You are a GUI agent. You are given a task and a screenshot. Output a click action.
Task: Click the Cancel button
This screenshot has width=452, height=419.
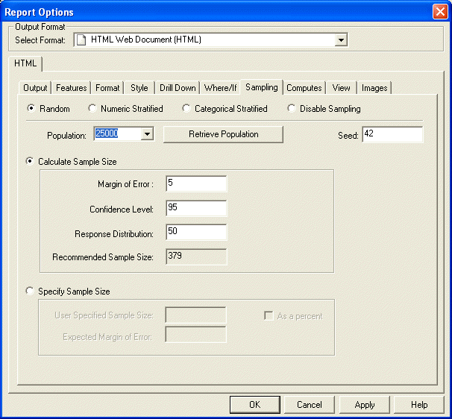pyautogui.click(x=310, y=405)
